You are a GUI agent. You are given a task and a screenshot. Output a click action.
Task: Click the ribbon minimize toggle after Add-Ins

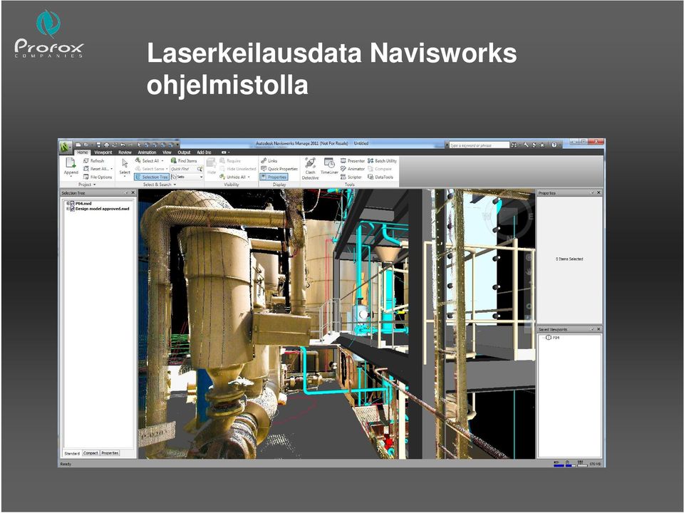coord(225,152)
